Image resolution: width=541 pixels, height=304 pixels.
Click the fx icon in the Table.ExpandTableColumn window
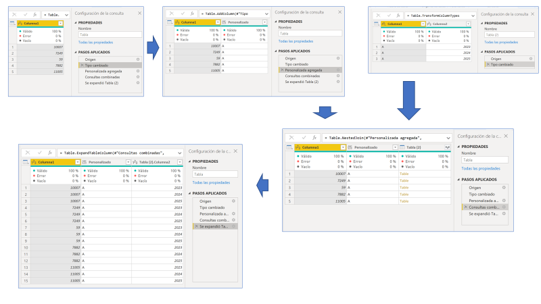click(x=50, y=153)
